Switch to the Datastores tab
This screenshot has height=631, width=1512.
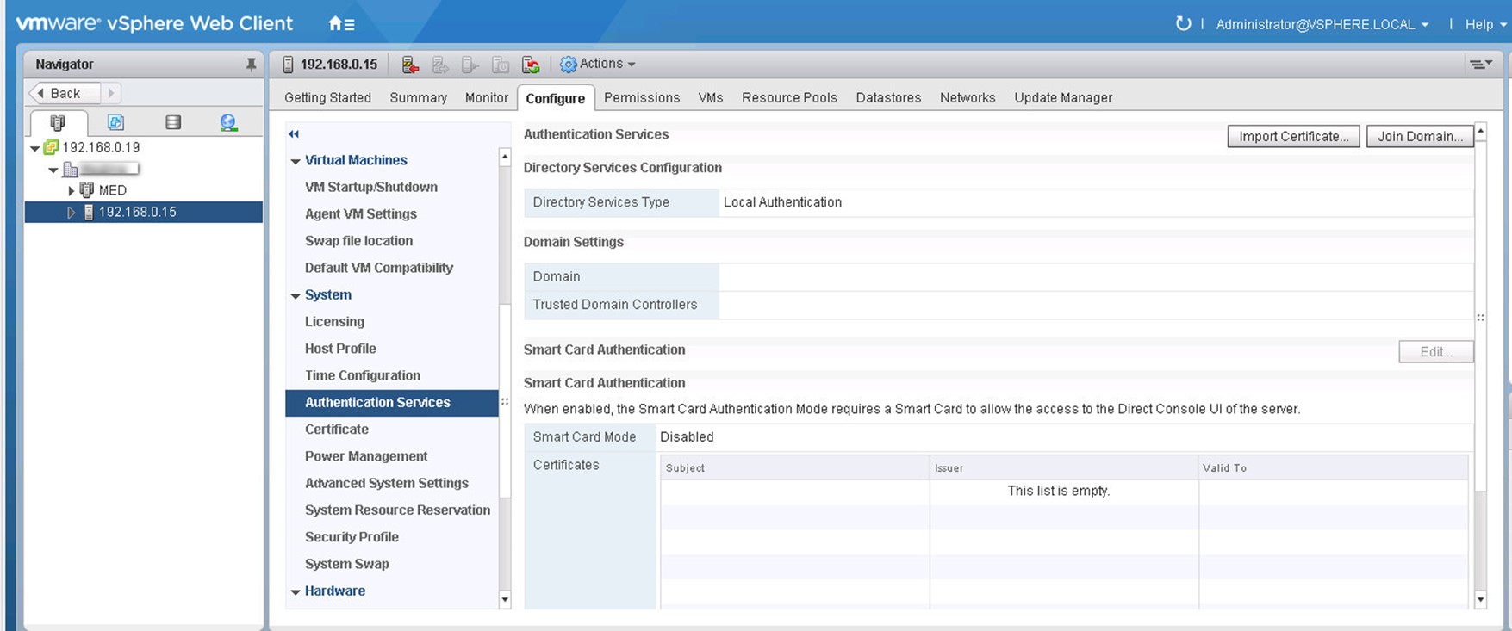pos(888,97)
